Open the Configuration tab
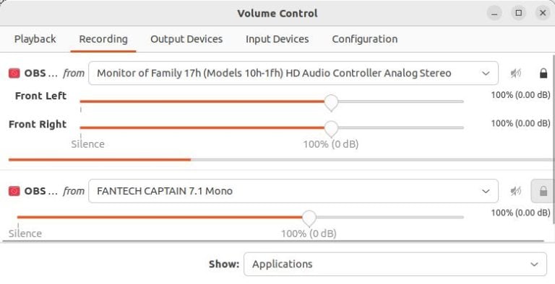This screenshot has height=284, width=555. pyautogui.click(x=364, y=39)
